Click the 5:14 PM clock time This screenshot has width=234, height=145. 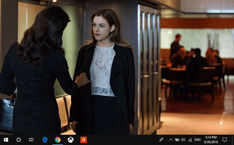click(x=211, y=137)
